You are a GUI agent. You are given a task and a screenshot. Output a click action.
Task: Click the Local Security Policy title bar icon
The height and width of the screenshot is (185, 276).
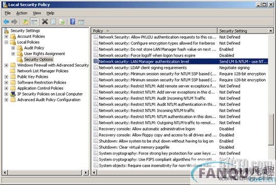pyautogui.click(x=5, y=5)
